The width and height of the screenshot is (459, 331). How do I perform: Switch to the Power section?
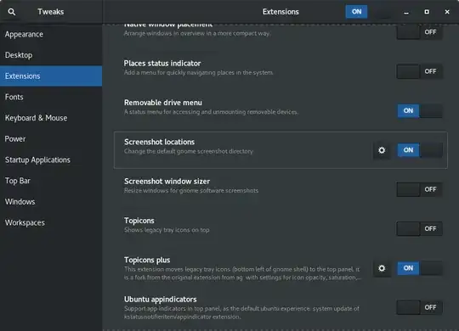(x=51, y=139)
